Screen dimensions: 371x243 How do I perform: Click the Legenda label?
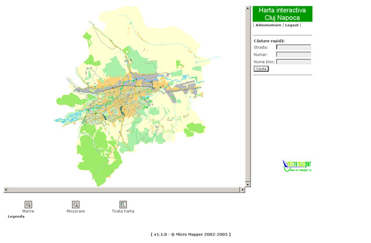[16, 216]
